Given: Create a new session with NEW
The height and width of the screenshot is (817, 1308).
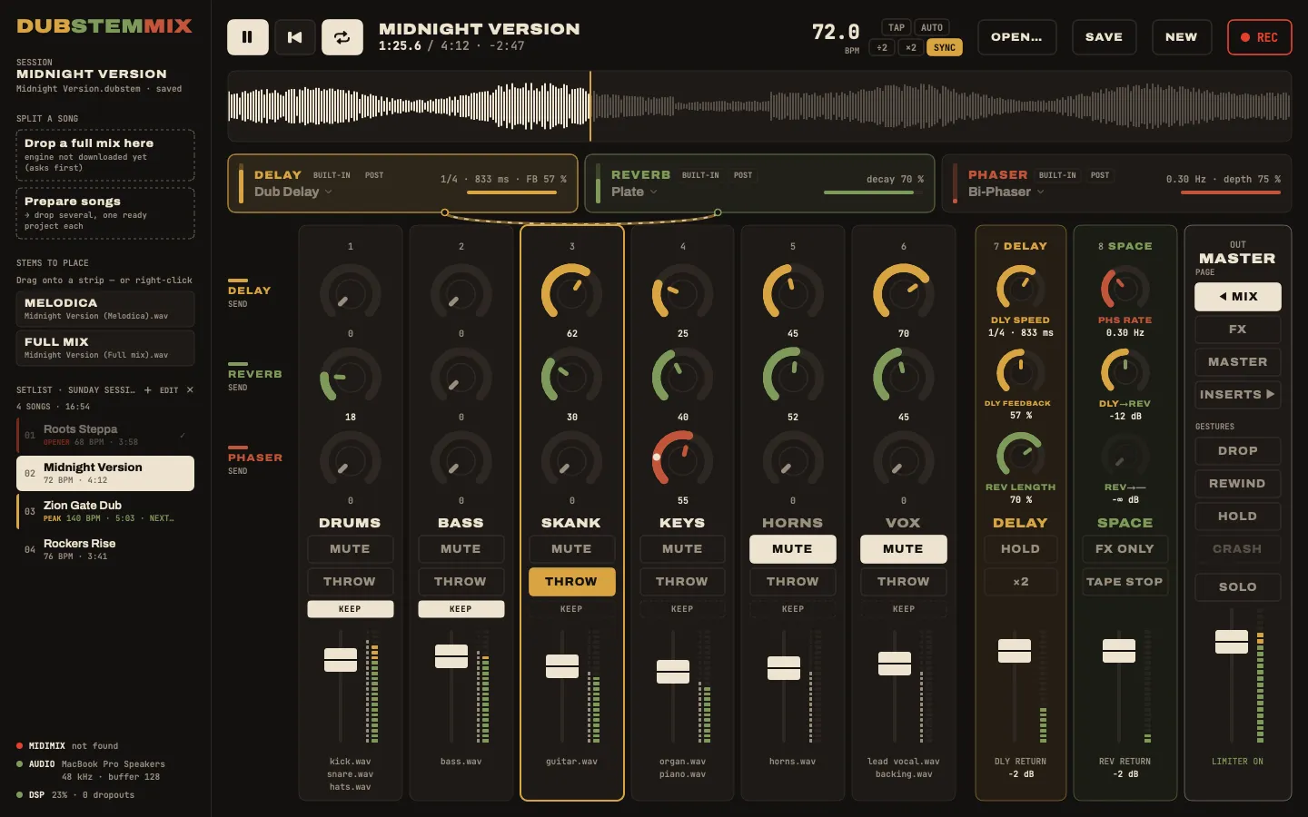Looking at the screenshot, I should click(x=1181, y=37).
